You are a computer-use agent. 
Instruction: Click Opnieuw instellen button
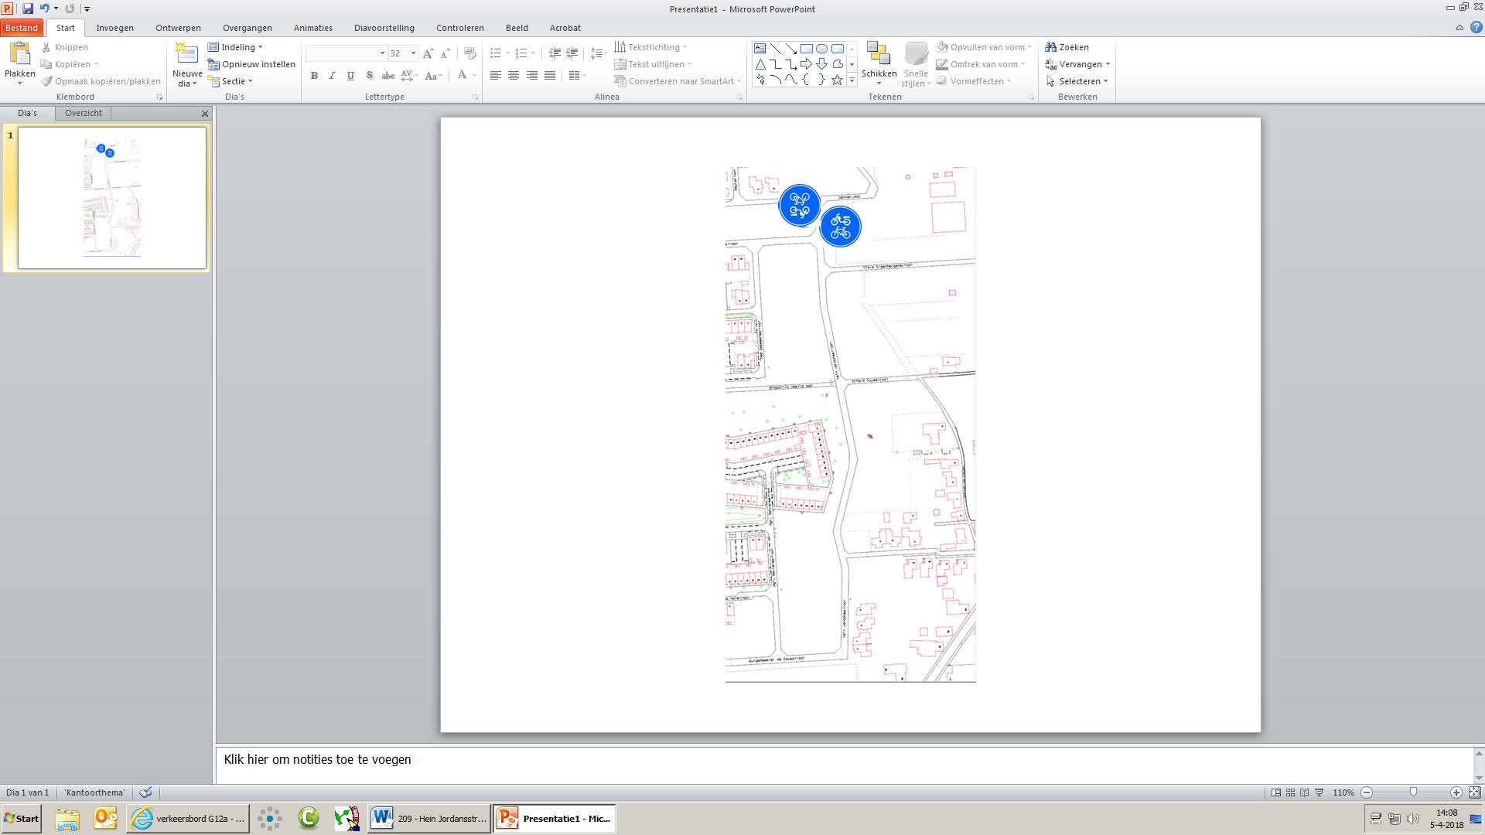click(252, 64)
